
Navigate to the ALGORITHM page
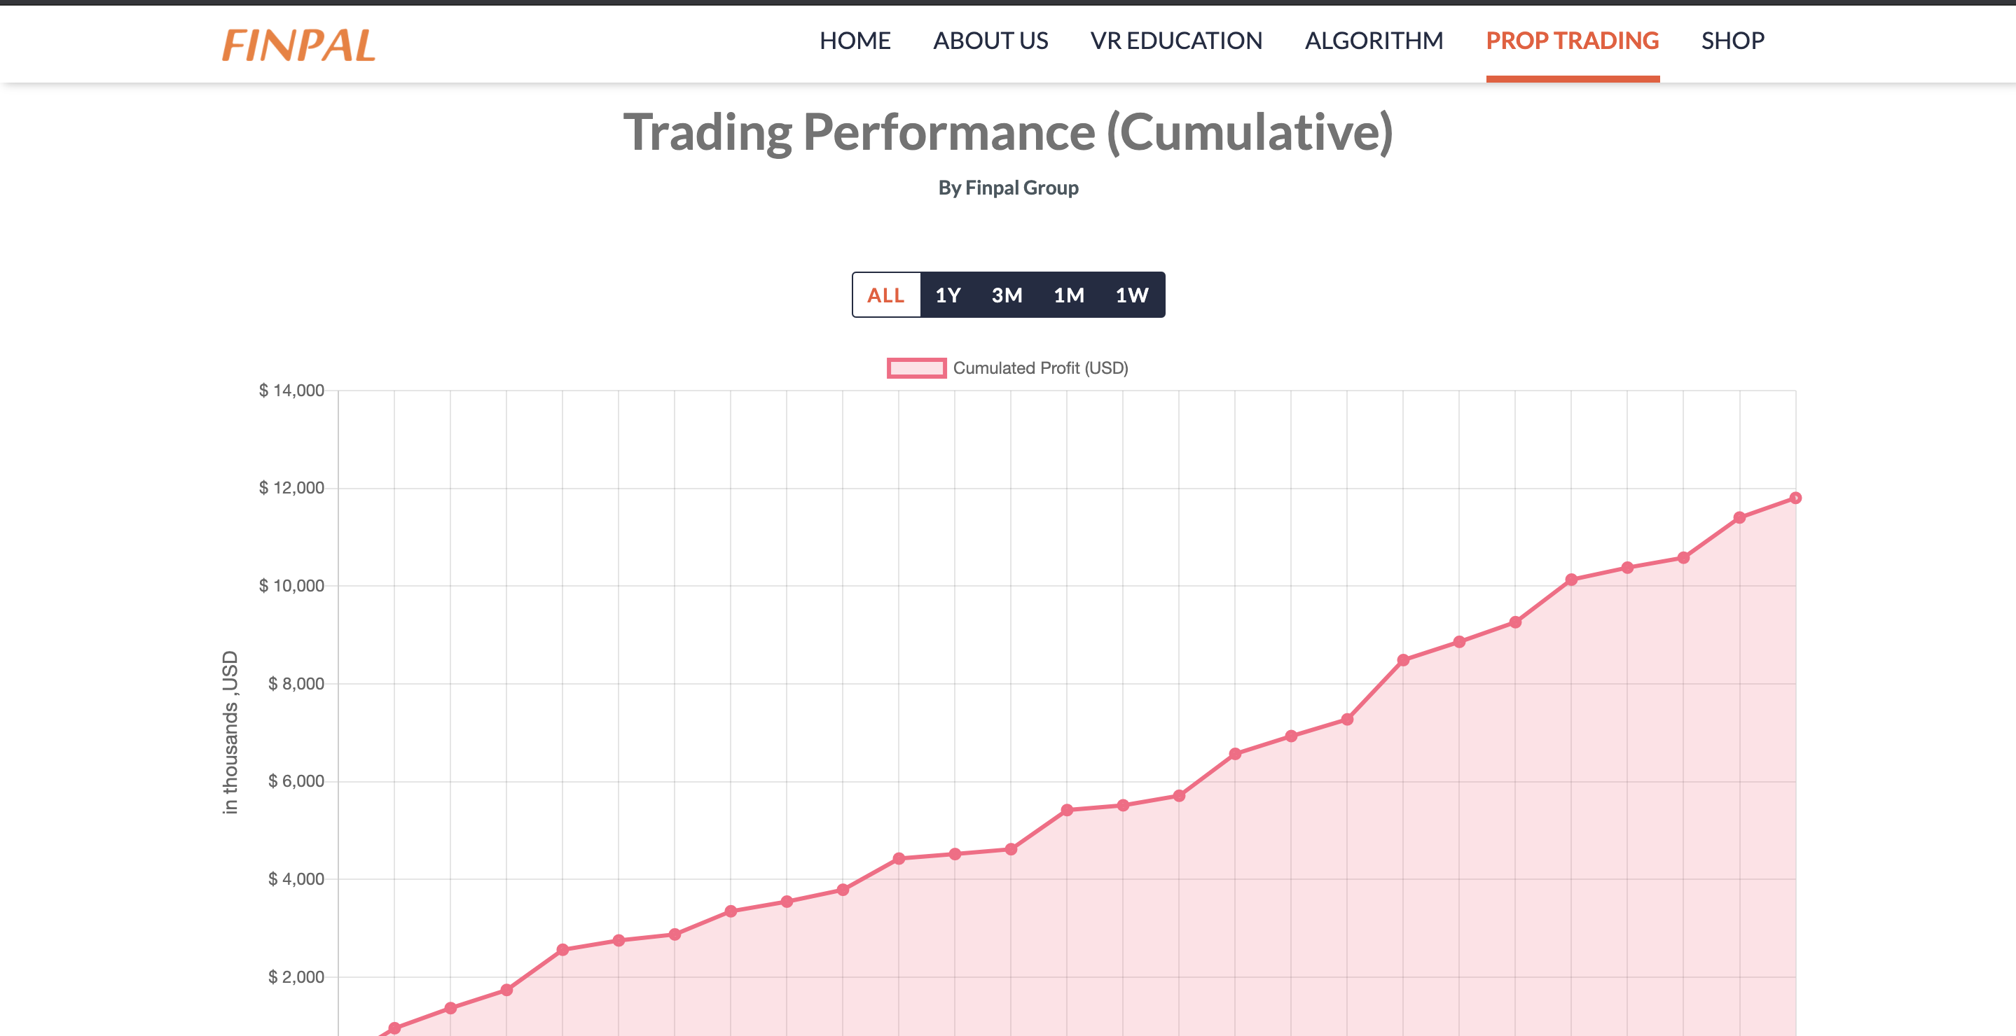(x=1374, y=41)
